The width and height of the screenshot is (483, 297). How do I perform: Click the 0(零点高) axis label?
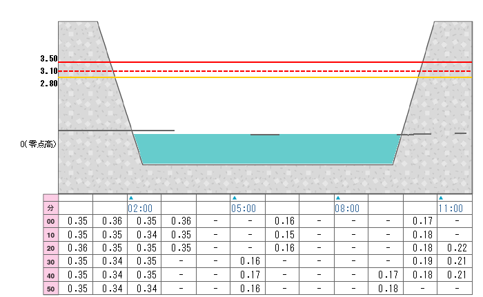pos(39,144)
